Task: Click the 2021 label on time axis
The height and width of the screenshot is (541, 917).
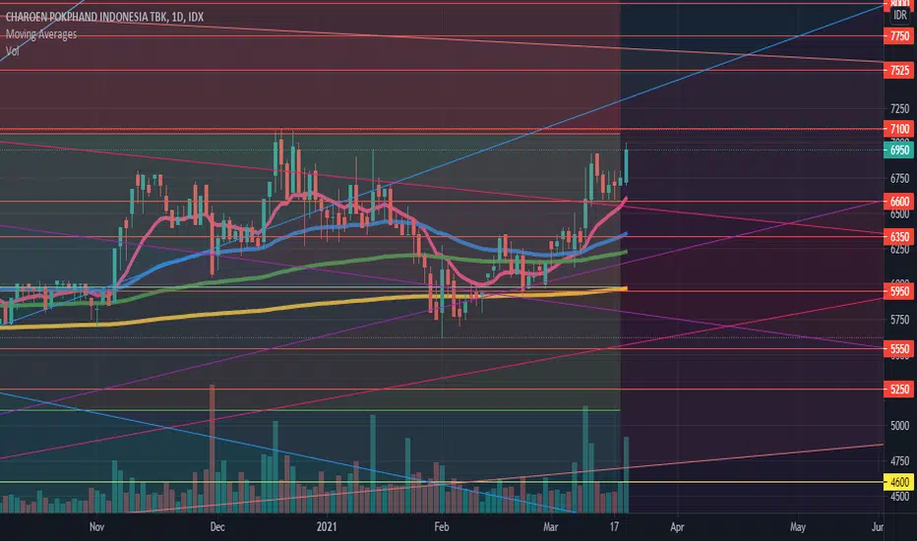Action: pyautogui.click(x=327, y=527)
